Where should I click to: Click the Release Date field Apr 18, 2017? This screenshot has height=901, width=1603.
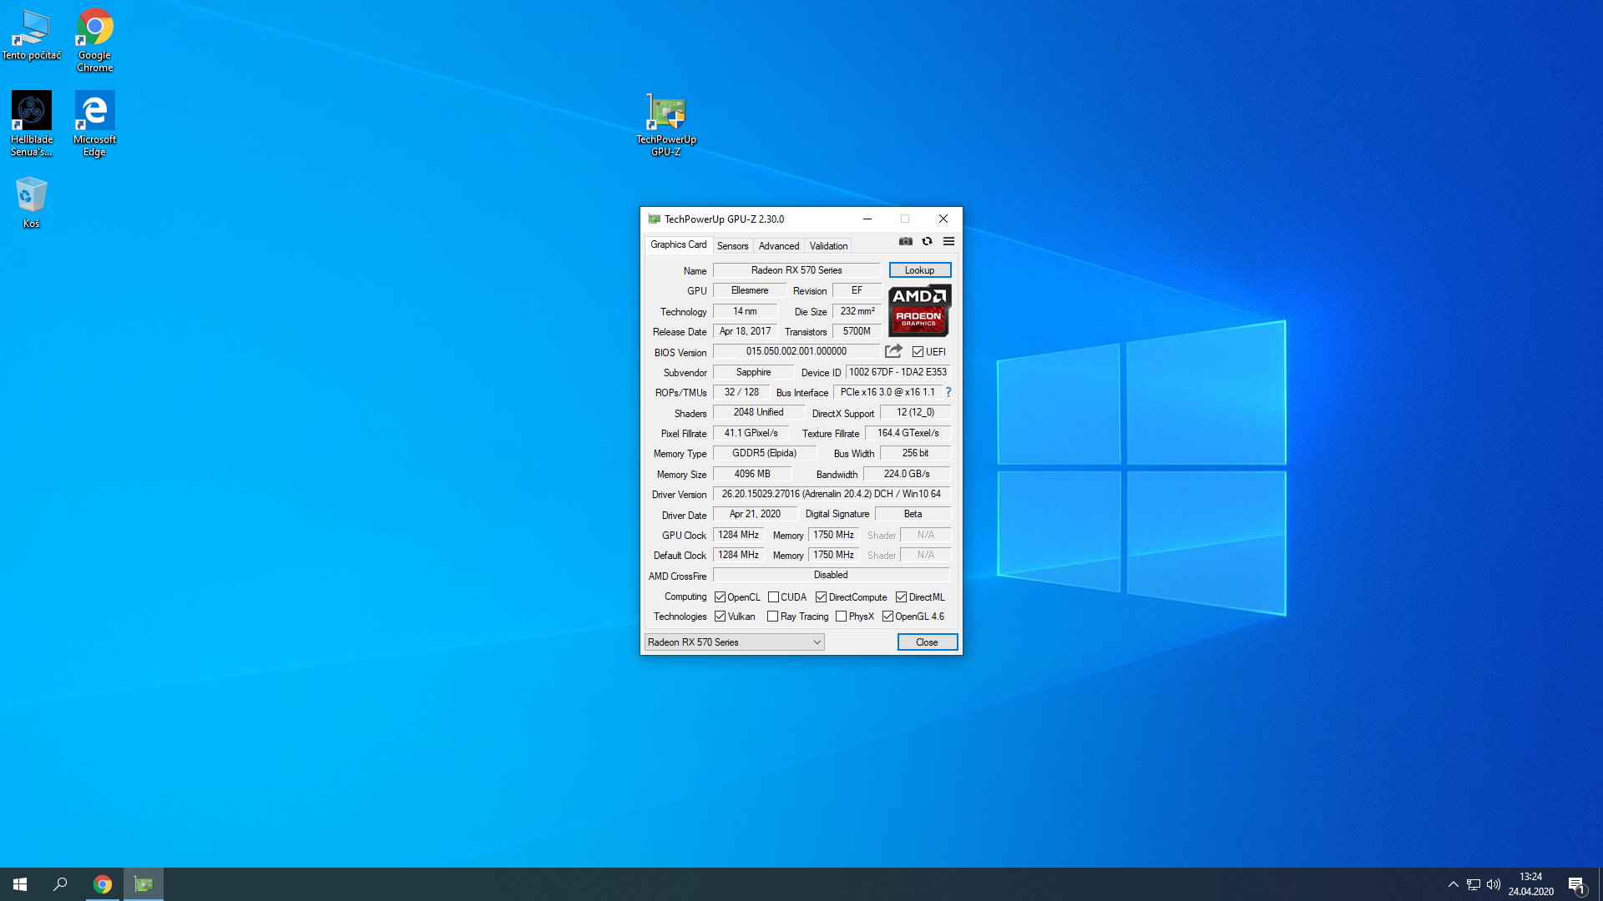pos(745,331)
